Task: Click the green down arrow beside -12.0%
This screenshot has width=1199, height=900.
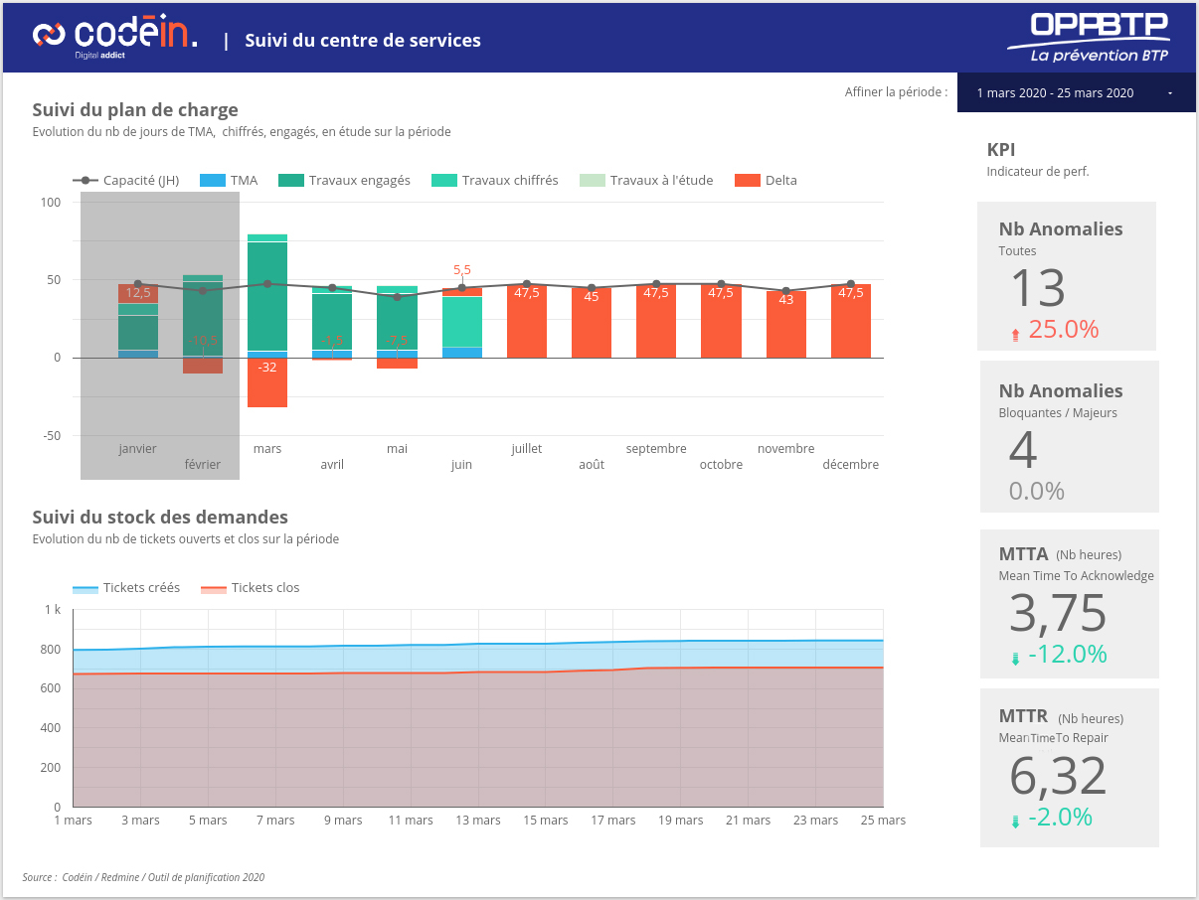Action: [1015, 658]
